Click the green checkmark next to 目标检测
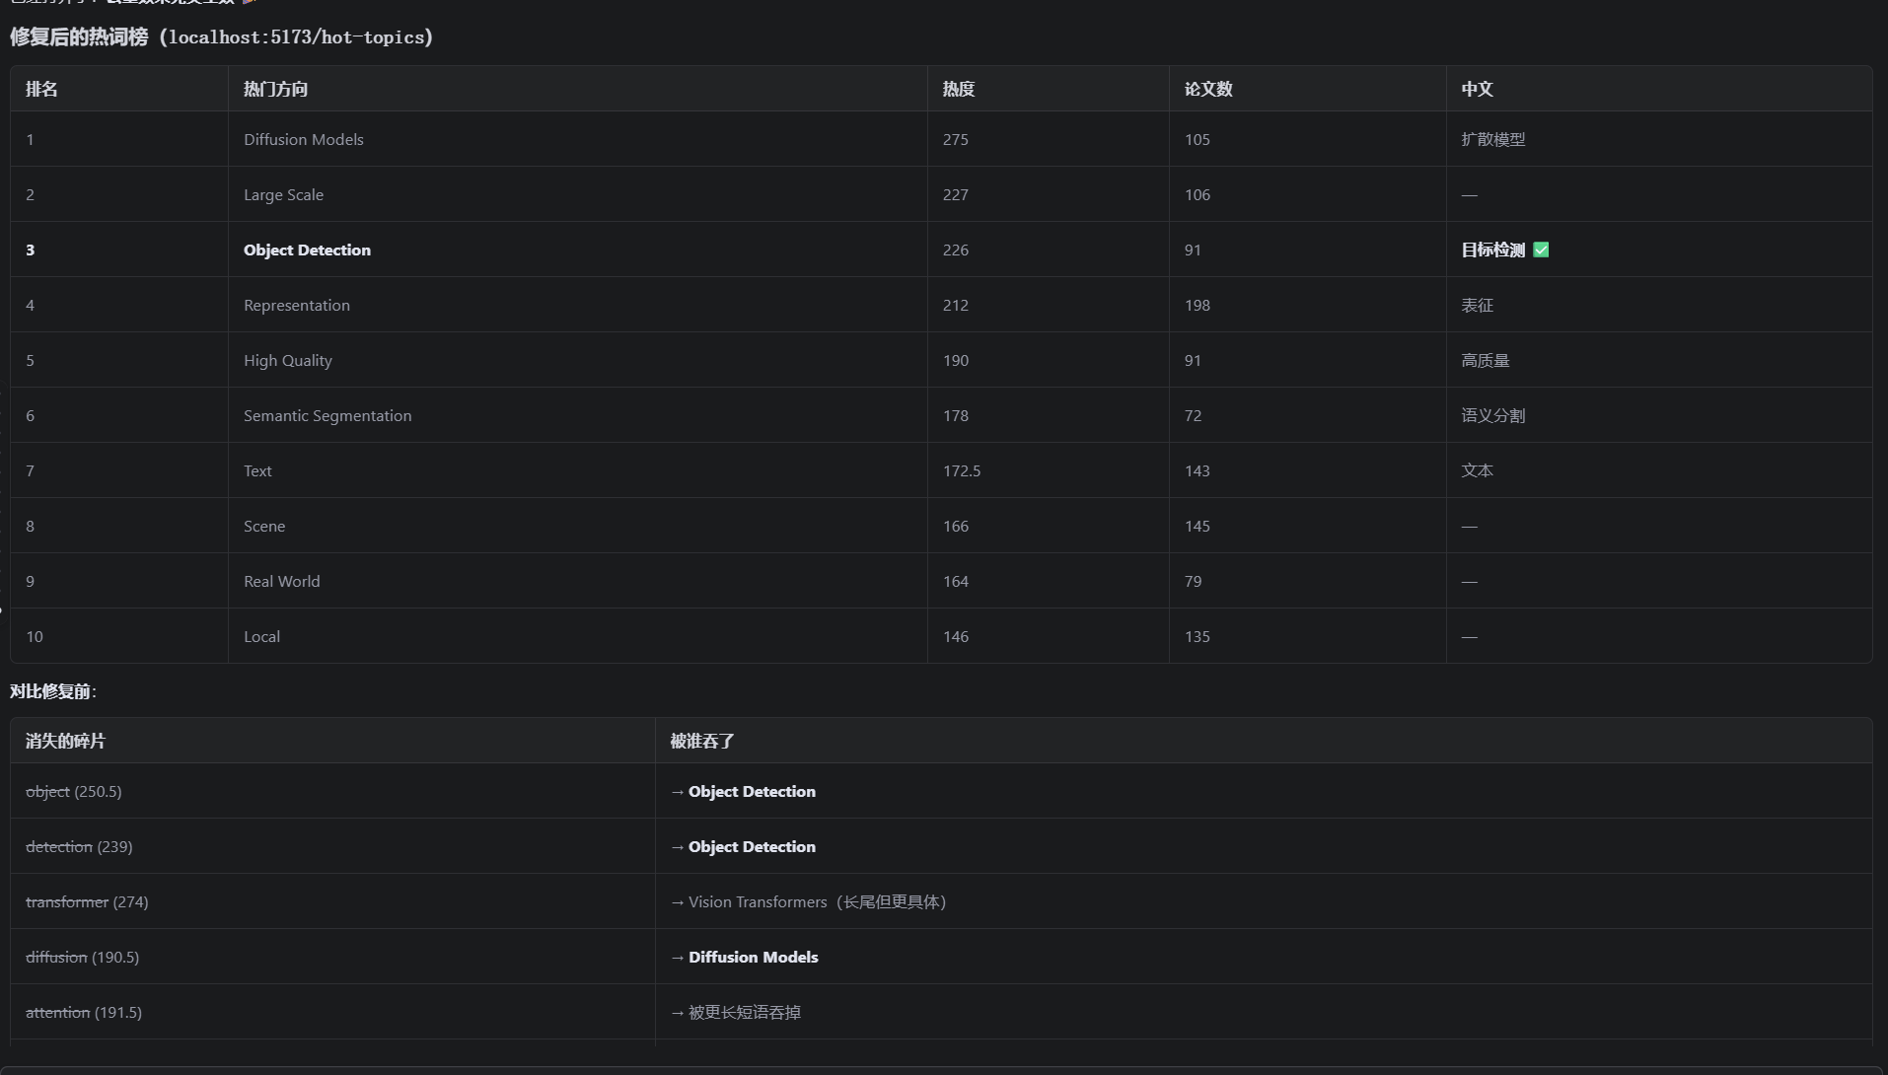Viewport: 1888px width, 1075px height. pyautogui.click(x=1541, y=251)
